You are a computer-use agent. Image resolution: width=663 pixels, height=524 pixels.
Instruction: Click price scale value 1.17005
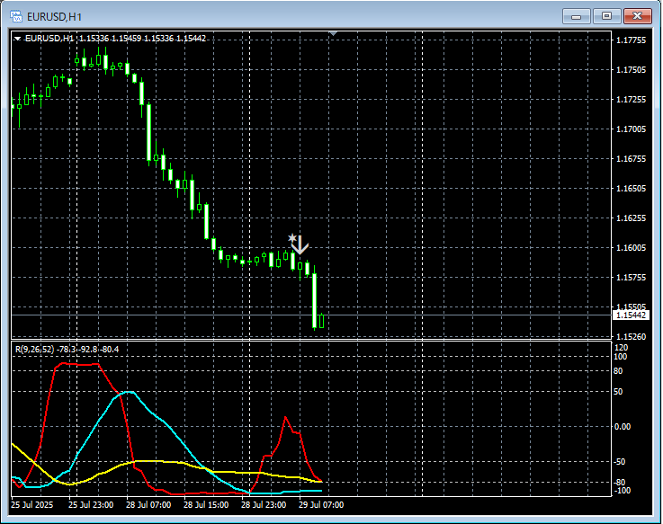pyautogui.click(x=632, y=129)
